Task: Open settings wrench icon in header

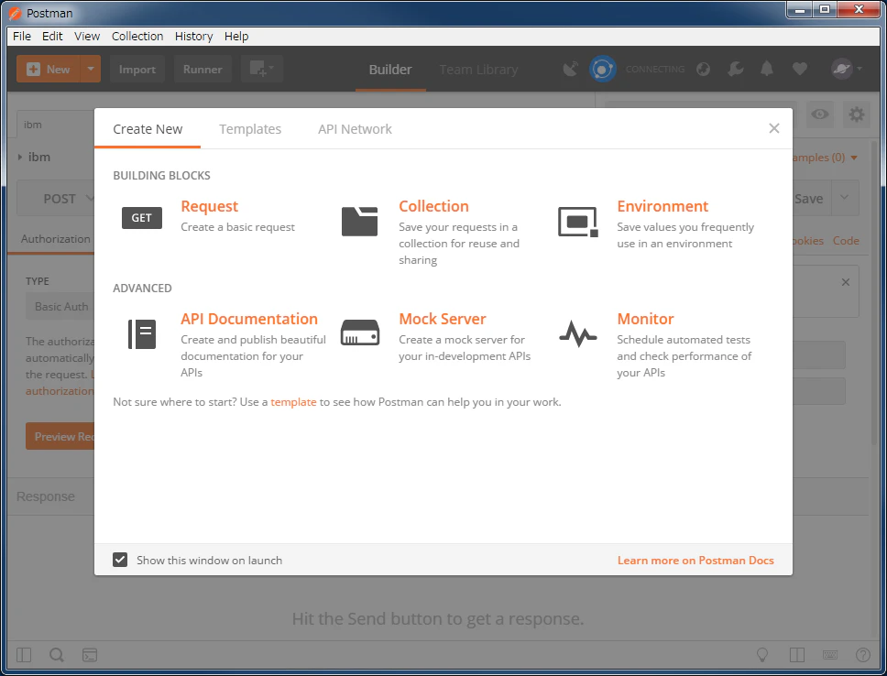Action: (x=736, y=69)
